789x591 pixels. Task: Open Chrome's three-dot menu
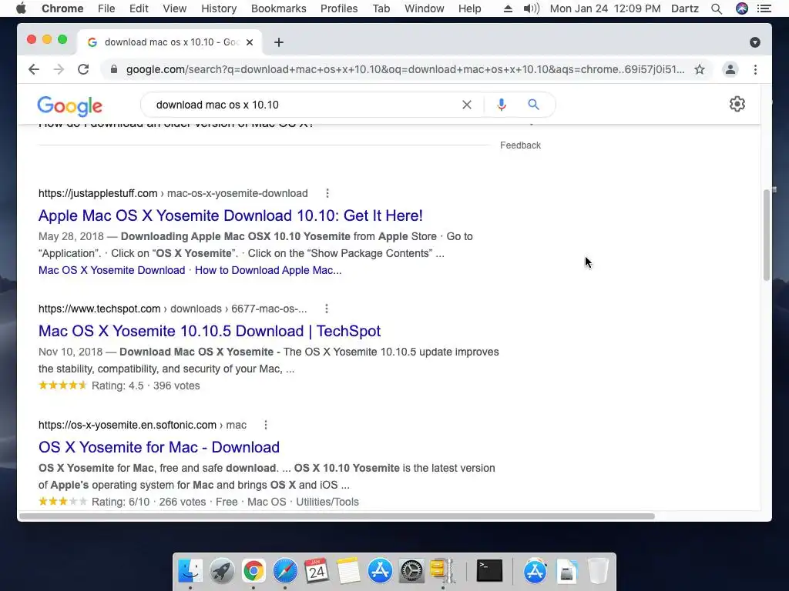[x=755, y=69]
